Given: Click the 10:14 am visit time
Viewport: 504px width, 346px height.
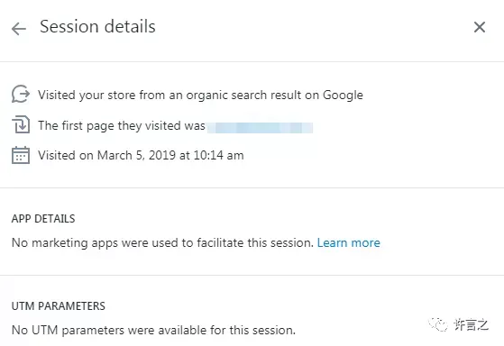Looking at the screenshot, I should coord(218,156).
